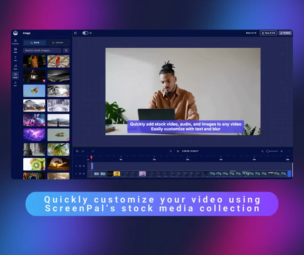
Task: Select the snowy mountain image
Action: 34,106
